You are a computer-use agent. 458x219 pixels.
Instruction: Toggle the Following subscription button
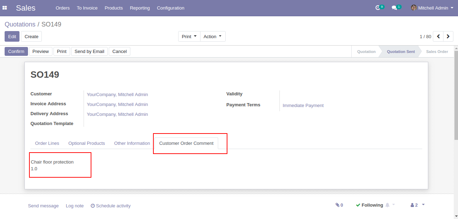(369, 205)
